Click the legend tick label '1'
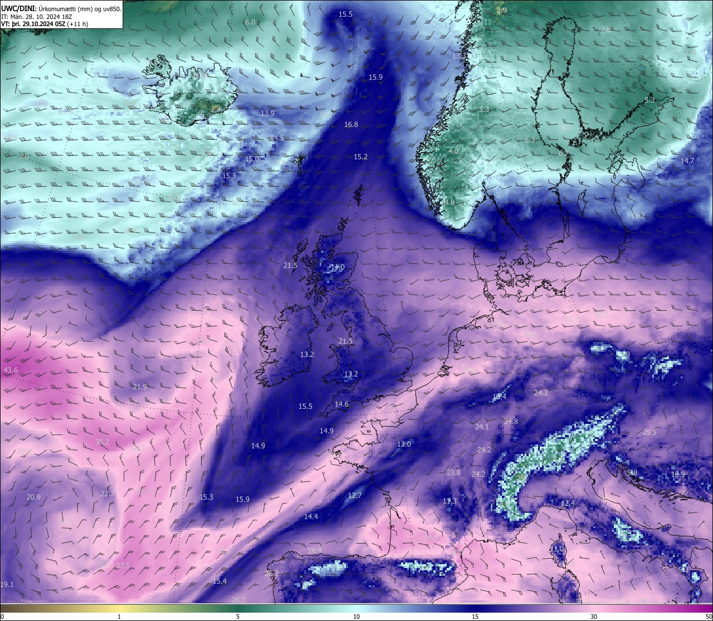 pos(119,617)
